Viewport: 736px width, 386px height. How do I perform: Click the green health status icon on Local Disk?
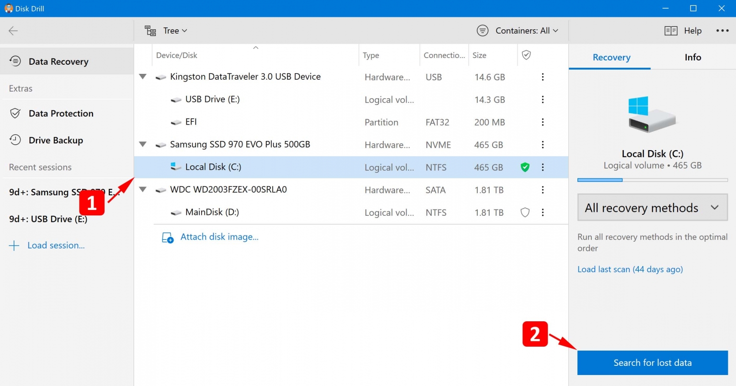tap(525, 167)
